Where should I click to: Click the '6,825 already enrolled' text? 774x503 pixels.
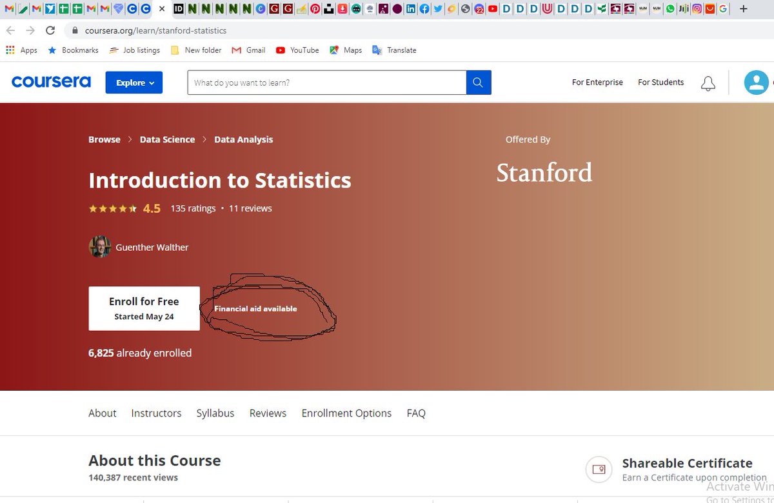click(140, 353)
